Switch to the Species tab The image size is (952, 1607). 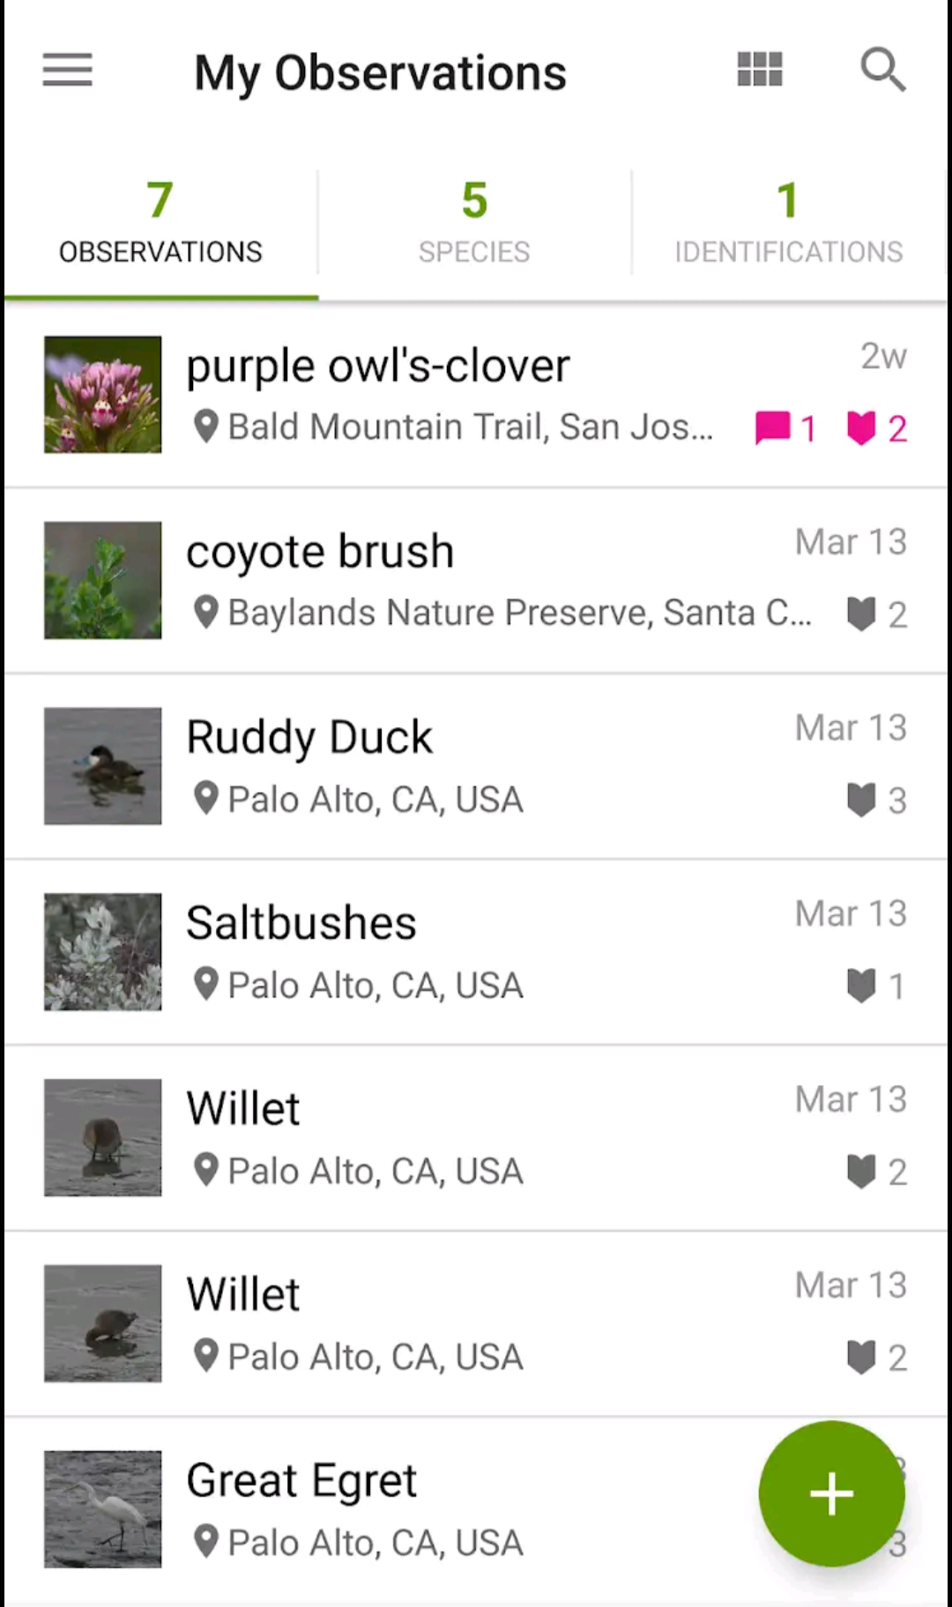click(474, 224)
